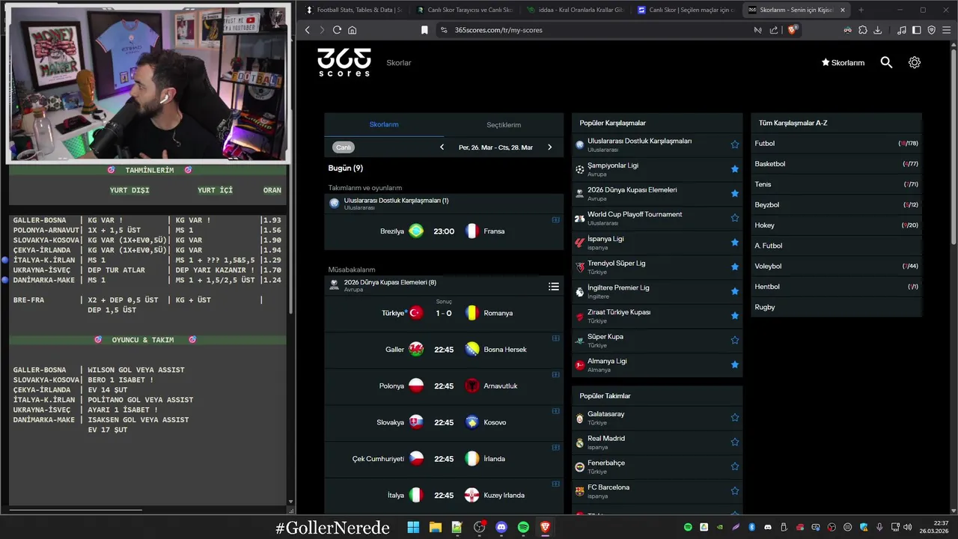Viewport: 958px width, 539px height.
Task: Favorite Real Madrid team star
Action: pyautogui.click(x=735, y=442)
